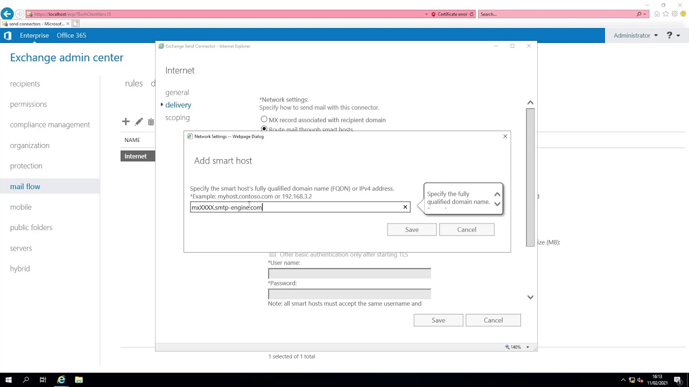Image resolution: width=689 pixels, height=387 pixels.
Task: Click the smiley feedback icon
Action: [683, 14]
